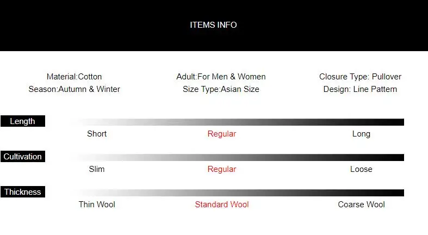Click the Cultivation gradient bar
Screen dimensions: 428x235
point(238,158)
